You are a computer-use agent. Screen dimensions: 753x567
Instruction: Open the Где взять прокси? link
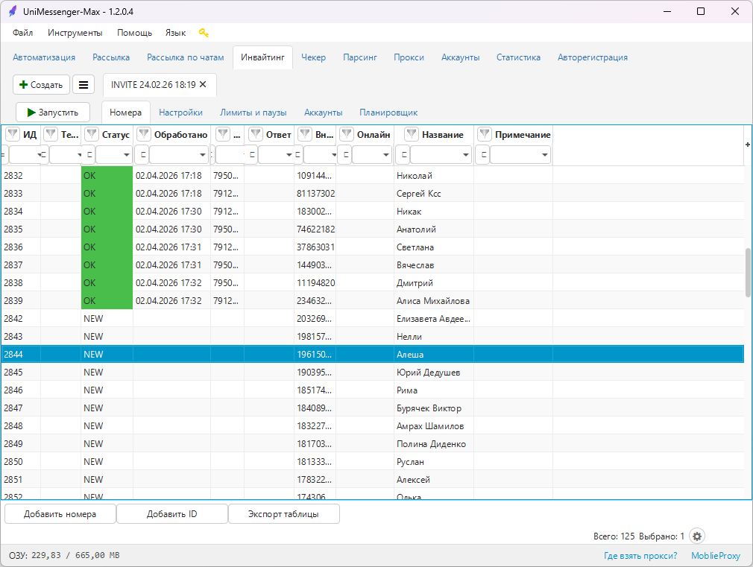[x=640, y=556]
